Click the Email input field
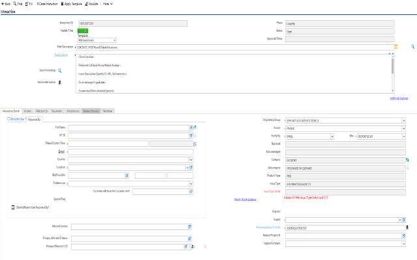The image size is (417, 260). click(130, 152)
